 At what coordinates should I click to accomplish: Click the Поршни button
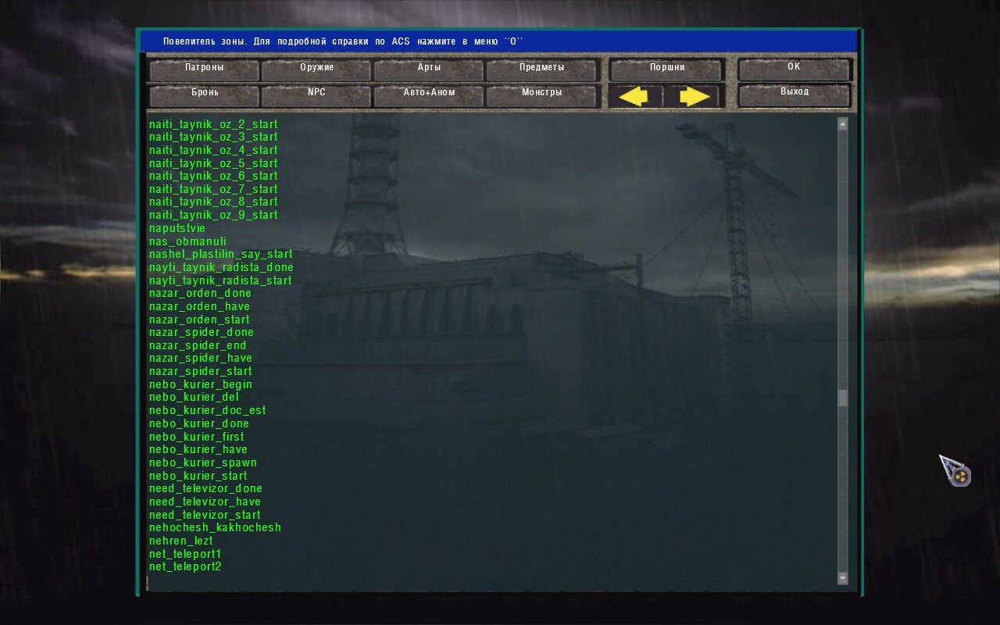click(x=666, y=68)
